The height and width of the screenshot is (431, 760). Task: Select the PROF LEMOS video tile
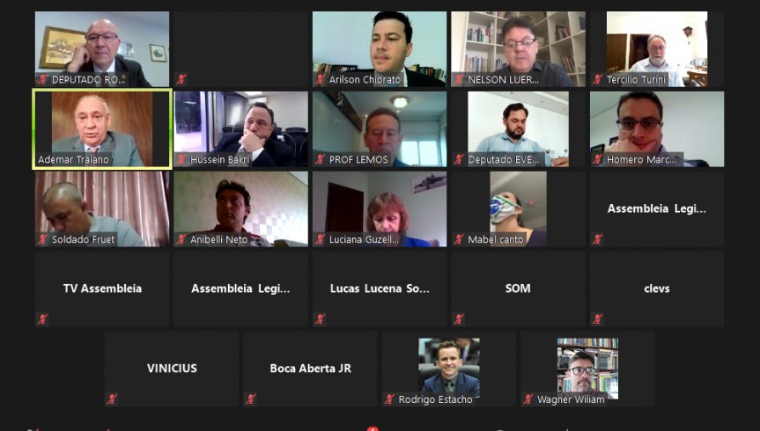tap(380, 128)
